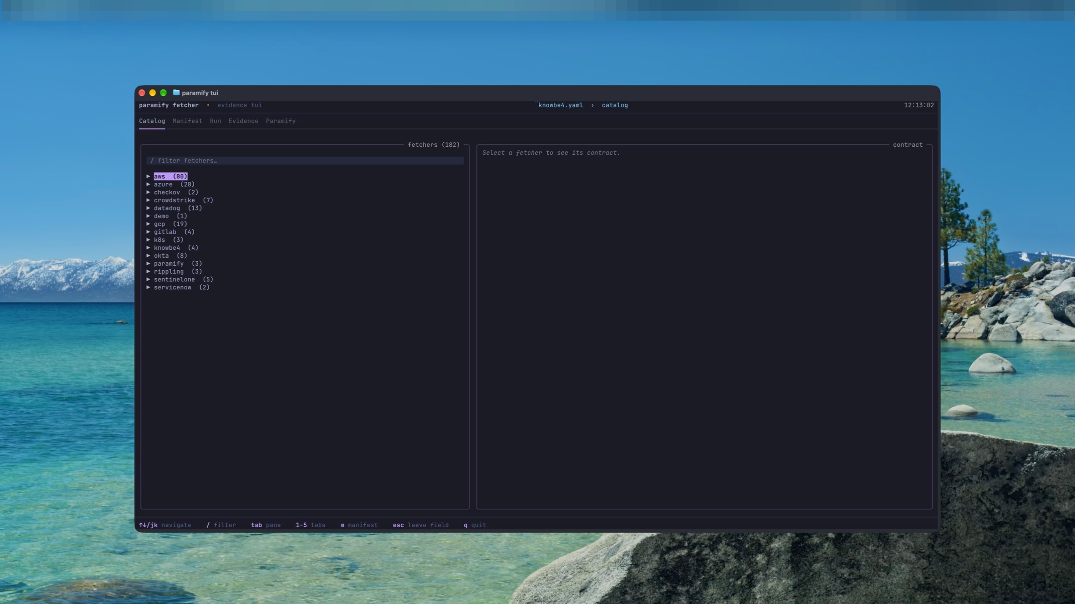
Task: Click the 'm manifest' shortcut hint
Action: [359, 525]
